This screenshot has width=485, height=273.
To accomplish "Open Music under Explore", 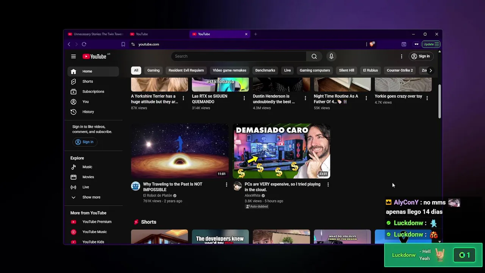I will 93,167.
